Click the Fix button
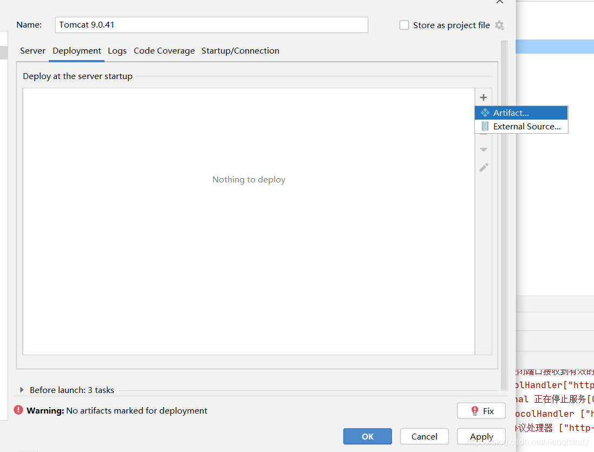The height and width of the screenshot is (452, 594). click(481, 411)
